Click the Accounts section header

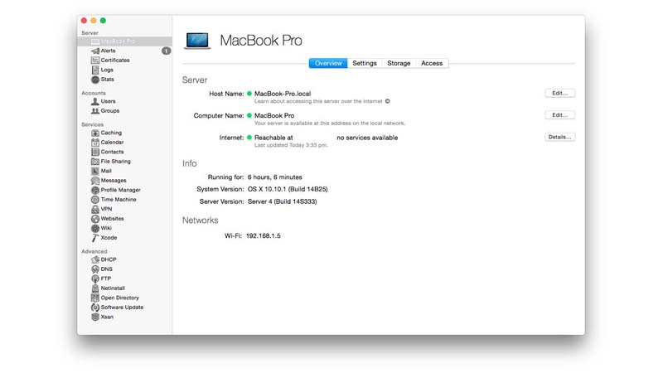94,93
